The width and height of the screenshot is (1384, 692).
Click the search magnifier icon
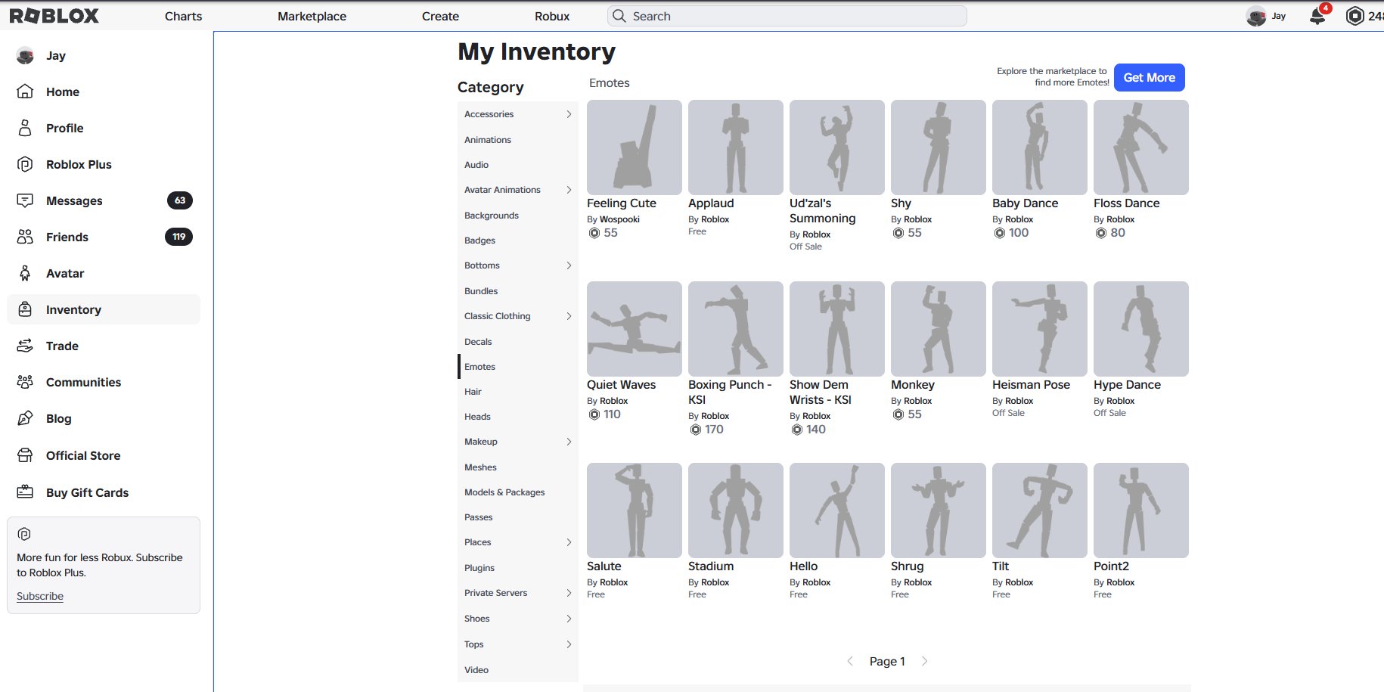pos(619,16)
